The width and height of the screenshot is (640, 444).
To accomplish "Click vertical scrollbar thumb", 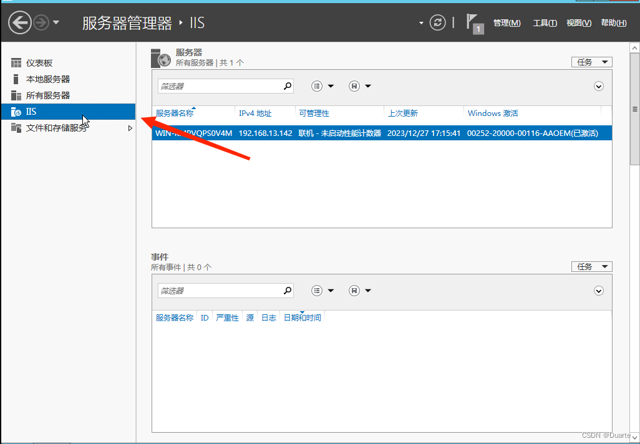I will pos(634,109).
